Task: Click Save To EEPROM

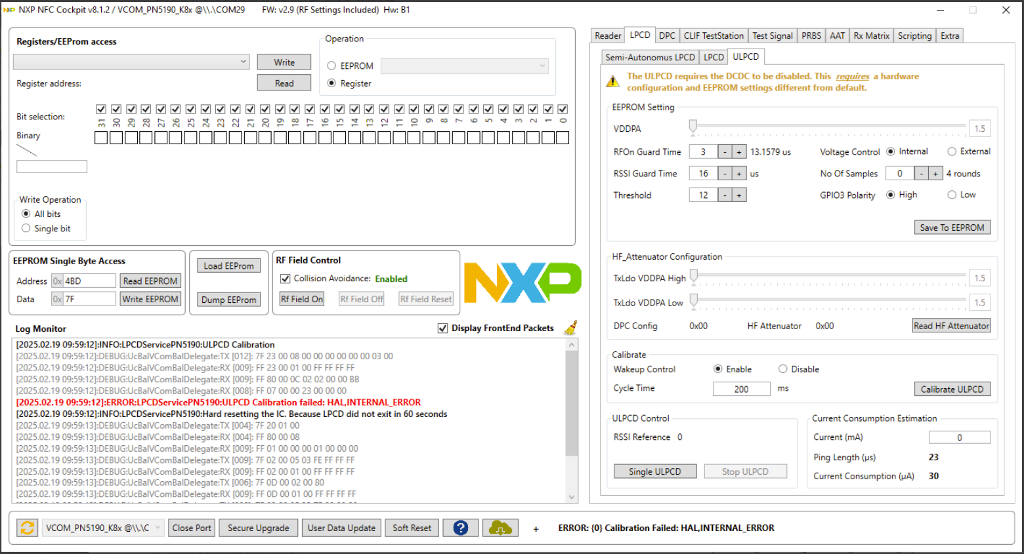Action: coord(952,227)
